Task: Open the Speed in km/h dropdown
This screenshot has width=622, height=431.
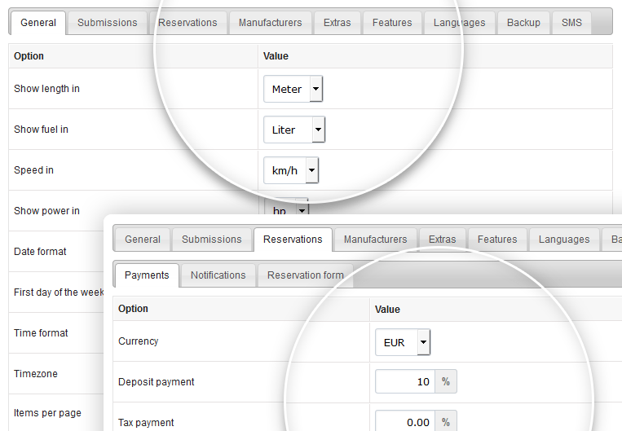Action: pos(291,170)
